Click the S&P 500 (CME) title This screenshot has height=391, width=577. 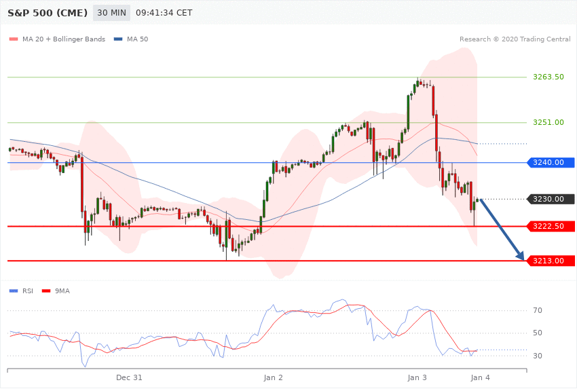point(48,13)
